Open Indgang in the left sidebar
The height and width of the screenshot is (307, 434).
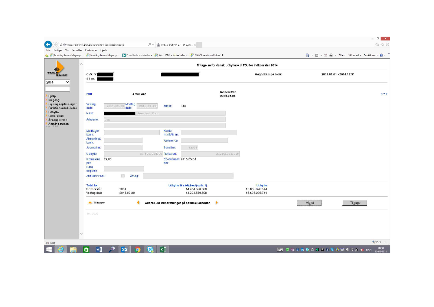tap(54, 100)
